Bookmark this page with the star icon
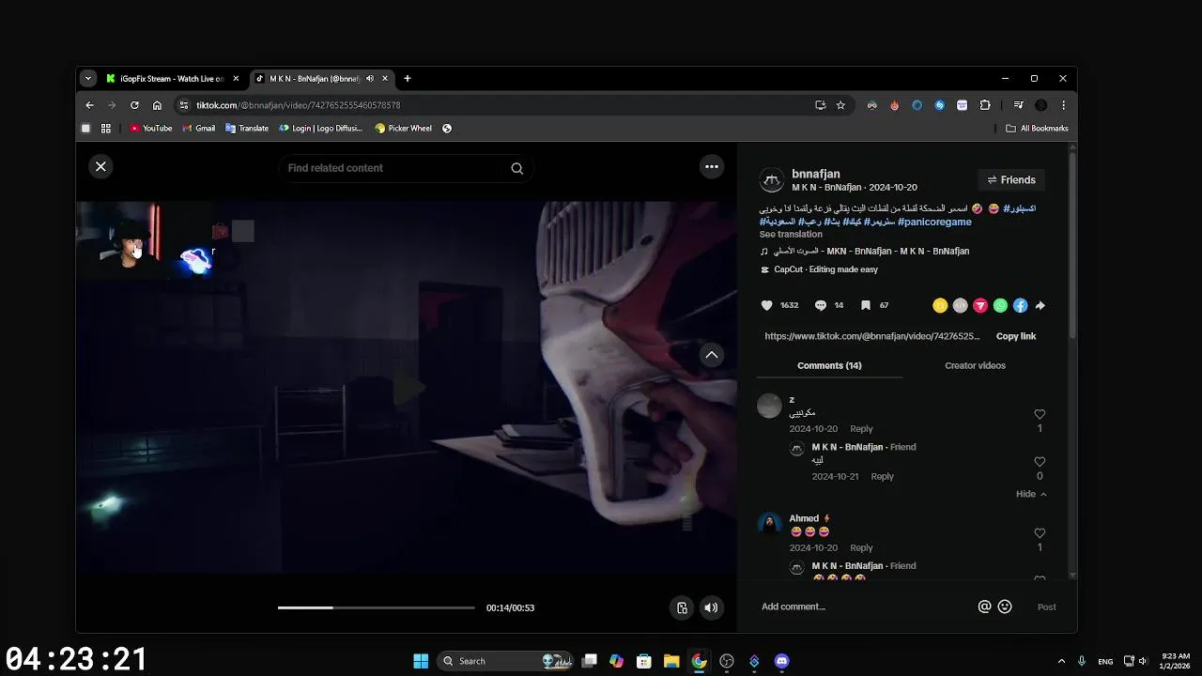Image resolution: width=1202 pixels, height=676 pixels. click(x=840, y=105)
